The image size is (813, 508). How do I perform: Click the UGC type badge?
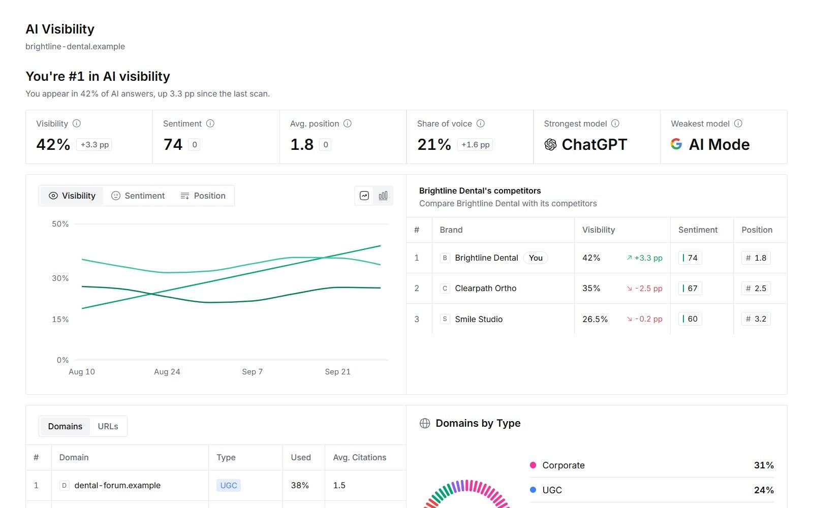pyautogui.click(x=229, y=486)
